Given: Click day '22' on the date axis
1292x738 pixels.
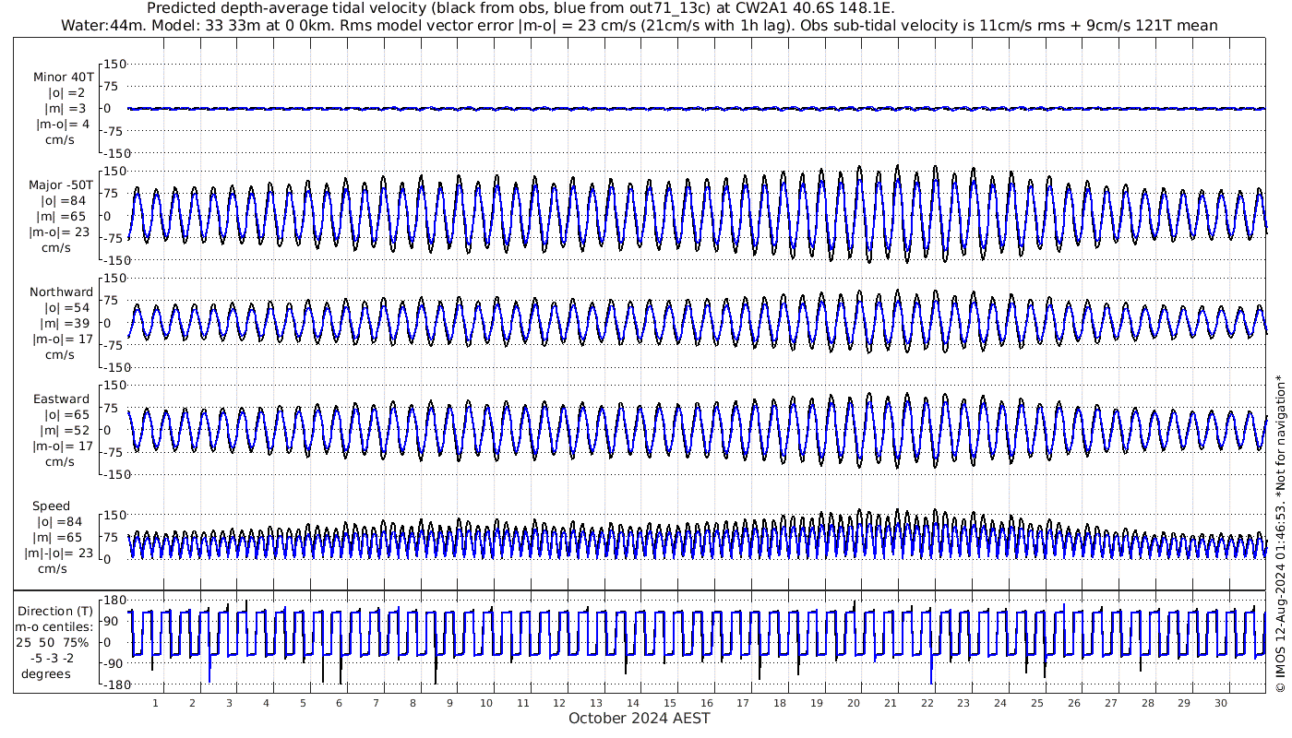Looking at the screenshot, I should point(927,702).
